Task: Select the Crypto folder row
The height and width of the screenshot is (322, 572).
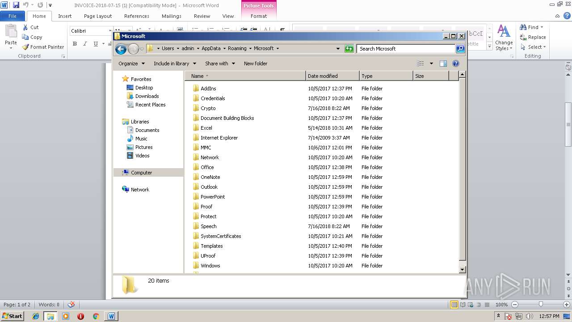Action: tap(322, 108)
